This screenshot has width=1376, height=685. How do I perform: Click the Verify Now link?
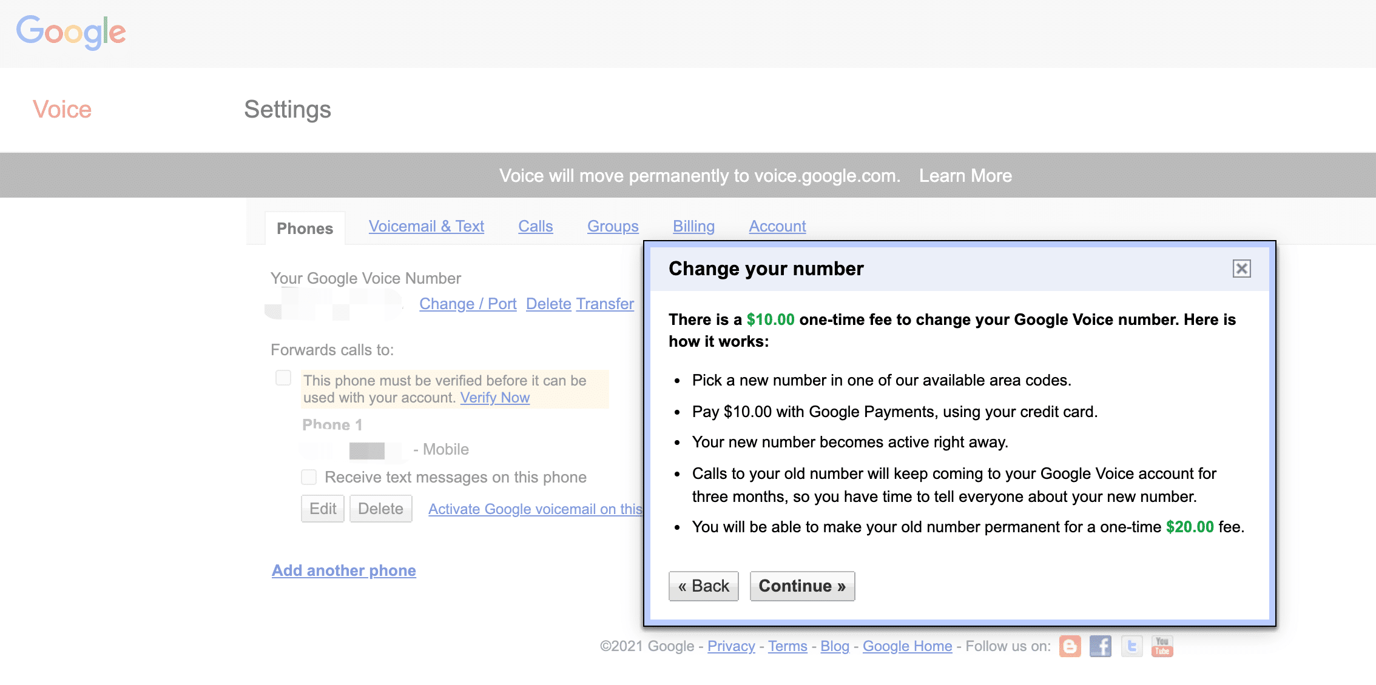(x=495, y=397)
